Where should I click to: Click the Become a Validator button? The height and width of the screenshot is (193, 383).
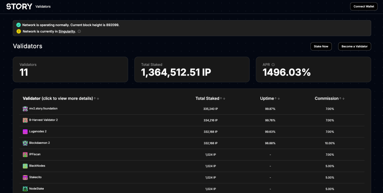354,47
